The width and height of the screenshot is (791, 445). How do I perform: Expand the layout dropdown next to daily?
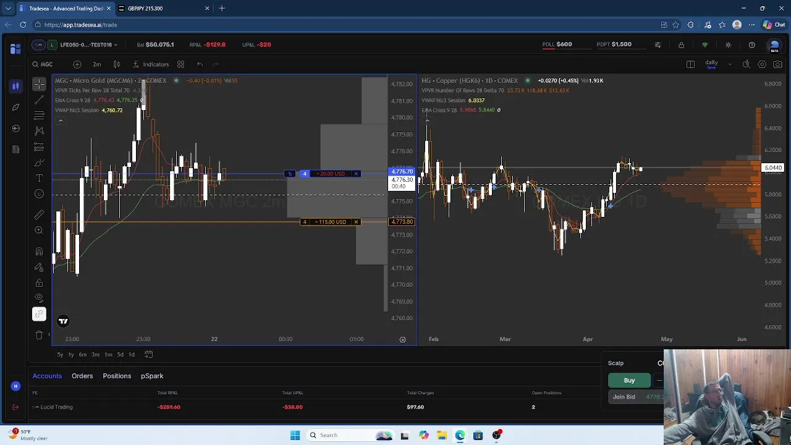tap(729, 64)
